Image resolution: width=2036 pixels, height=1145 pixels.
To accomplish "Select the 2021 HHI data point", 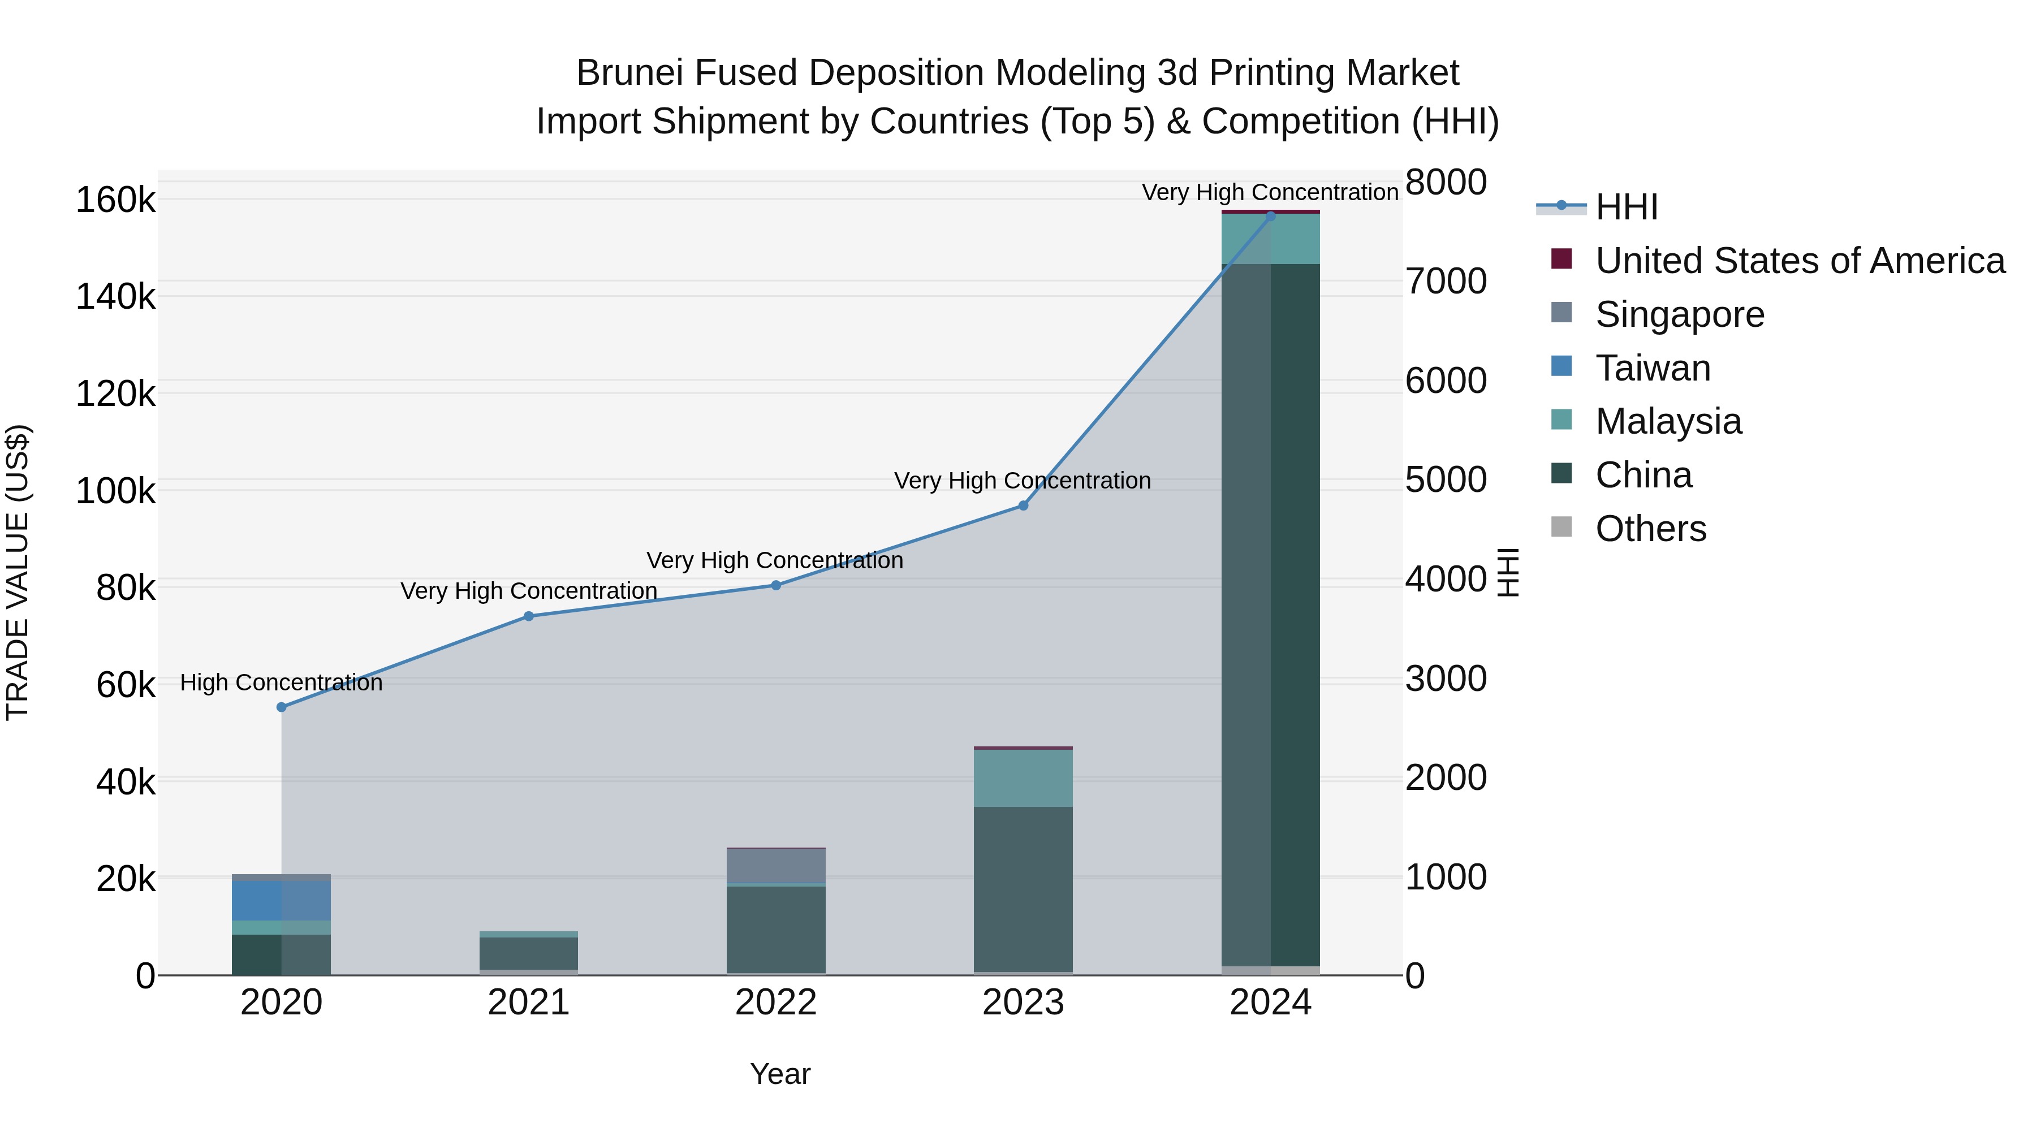I will coord(529,616).
